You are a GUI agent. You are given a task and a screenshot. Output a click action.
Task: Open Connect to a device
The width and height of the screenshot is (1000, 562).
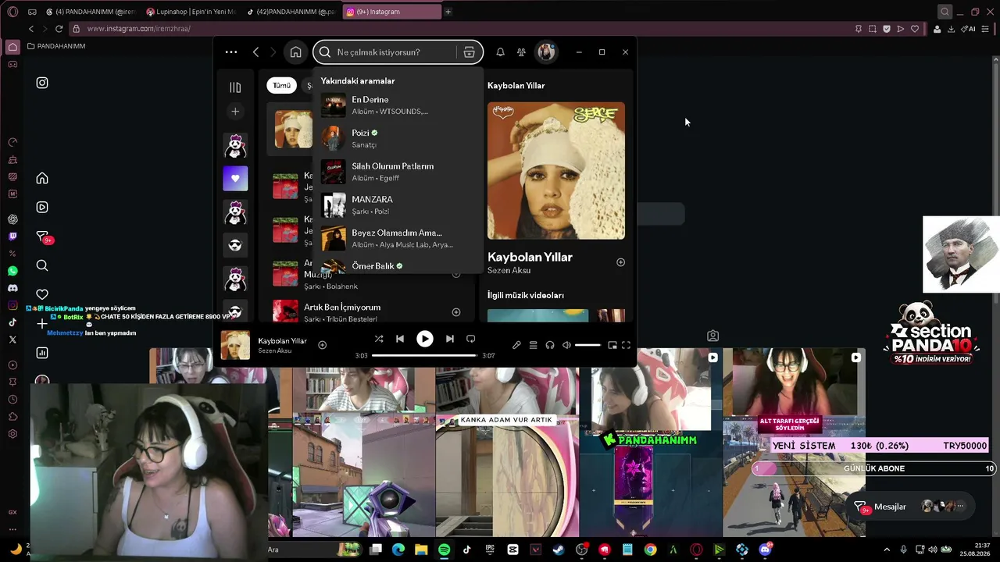[550, 345]
